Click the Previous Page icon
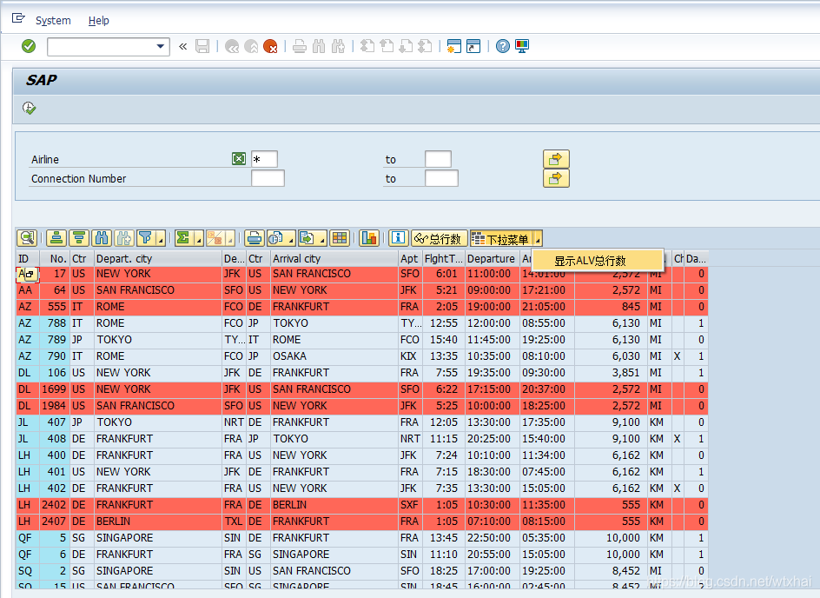This screenshot has width=820, height=598. point(387,46)
